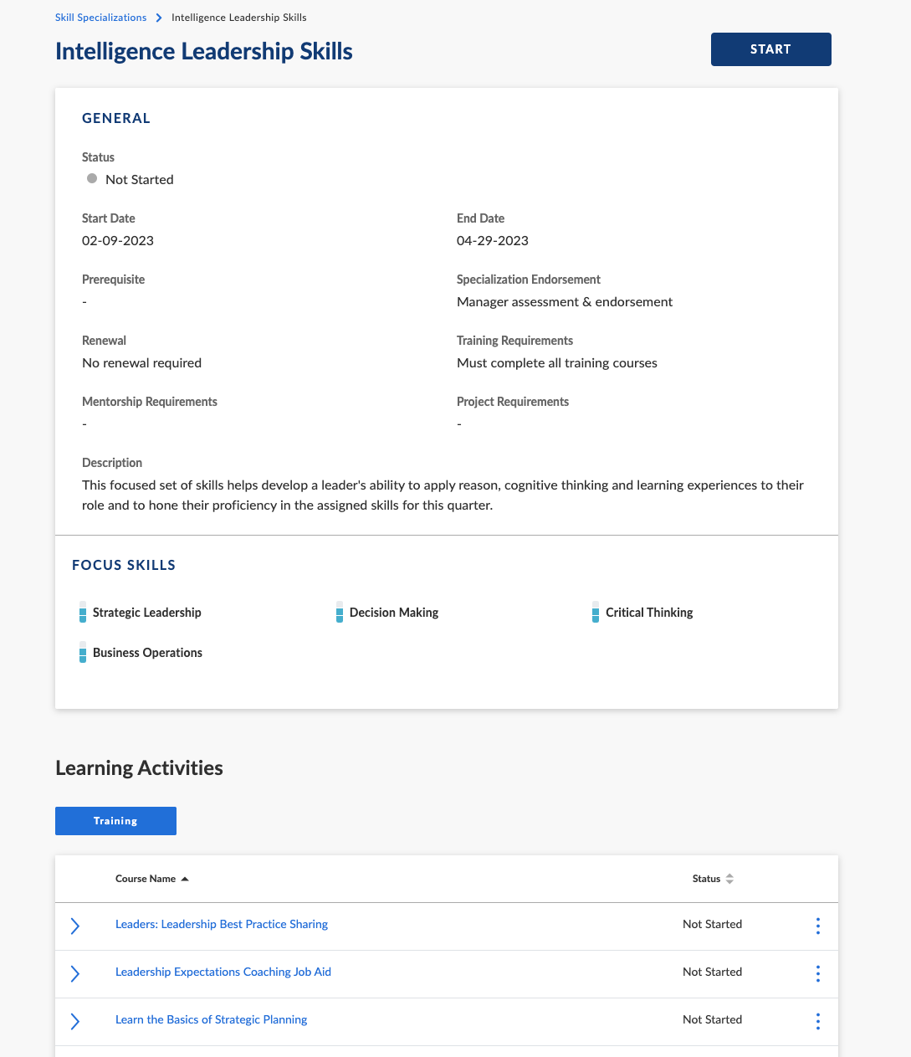Expand Leadership Expectations Coaching Job Aid row
The height and width of the screenshot is (1057, 911).
[x=75, y=973]
